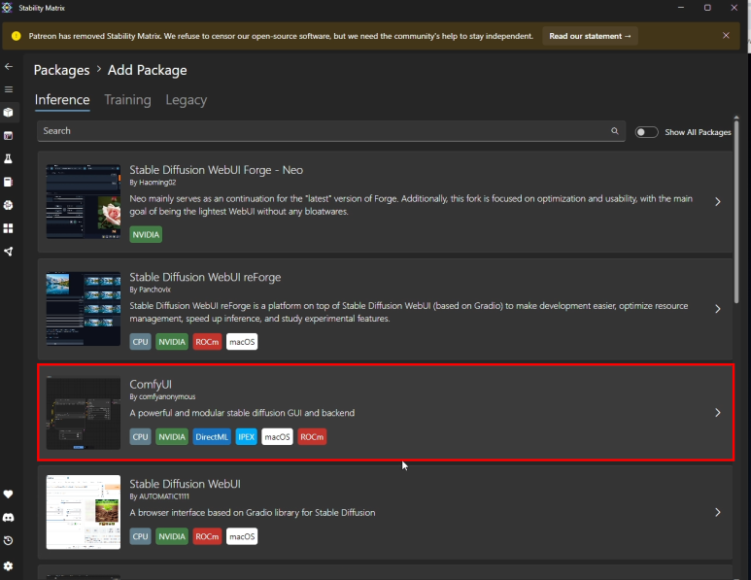This screenshot has width=751, height=580.
Task: Click CPU badge under reForge
Action: pos(140,342)
